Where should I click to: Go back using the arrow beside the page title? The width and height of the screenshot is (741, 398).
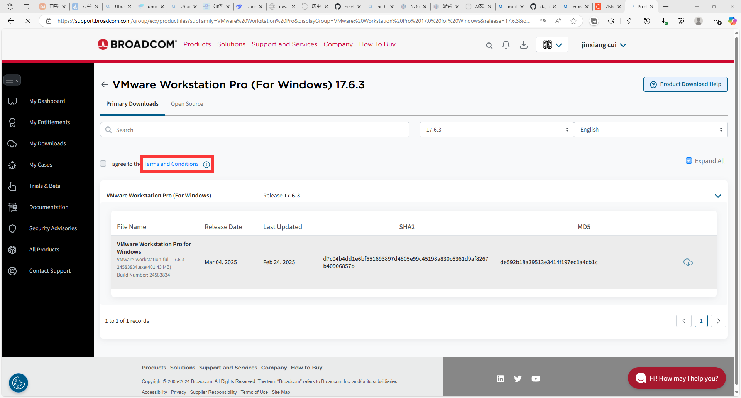pos(104,84)
